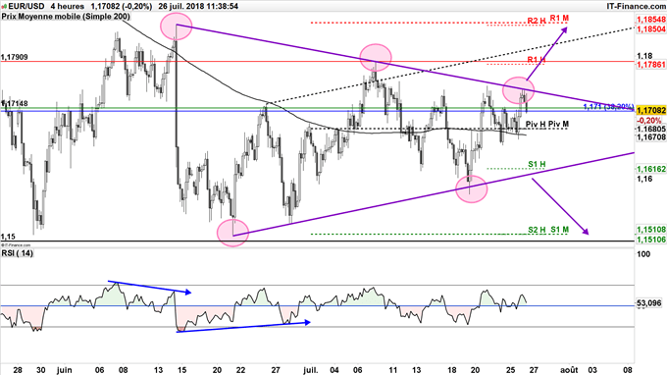
Task: Click the 'RSI ( 14)' indicator label
Action: 17,253
